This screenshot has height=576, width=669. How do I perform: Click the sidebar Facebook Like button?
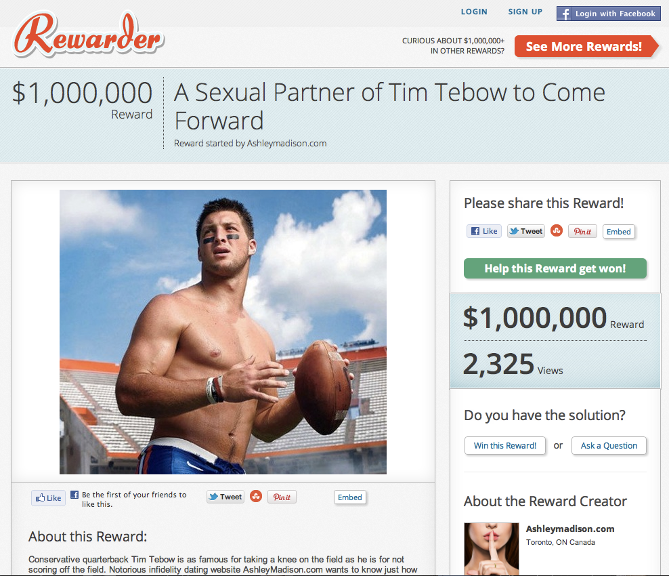pyautogui.click(x=484, y=231)
